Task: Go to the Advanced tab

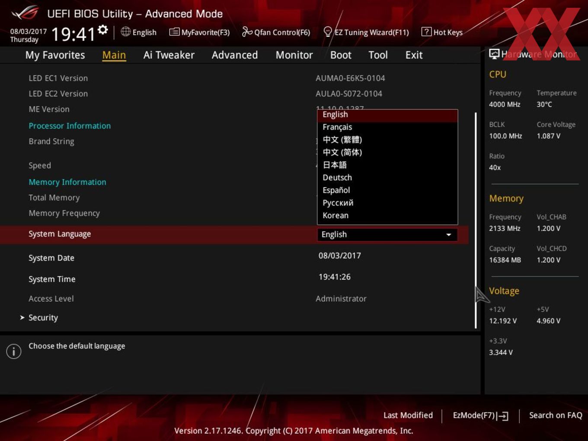Action: tap(235, 55)
